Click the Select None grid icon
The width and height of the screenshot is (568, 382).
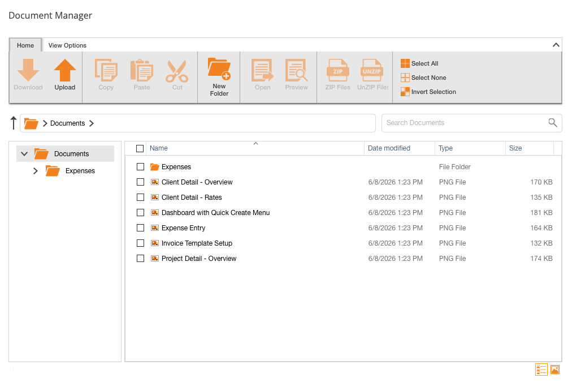(405, 78)
